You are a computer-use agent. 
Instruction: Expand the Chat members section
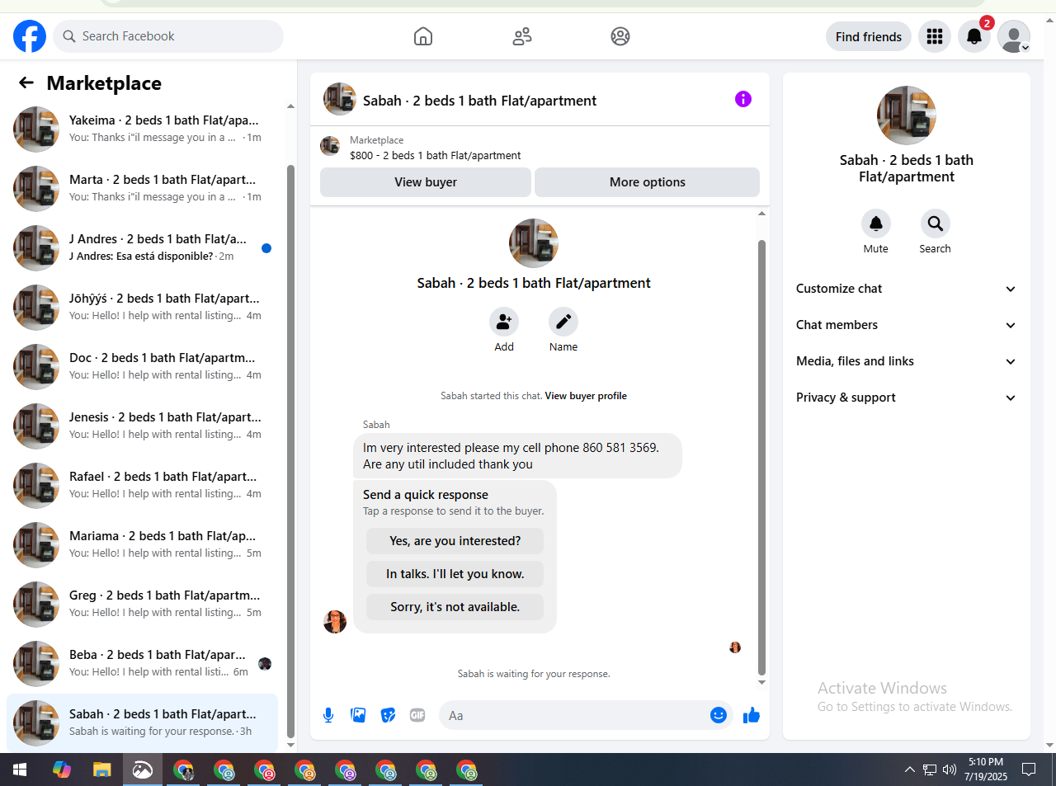pos(906,325)
